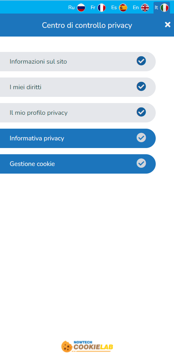Click the Italian flag icon
Screen dimensions: 174x356
164,8
